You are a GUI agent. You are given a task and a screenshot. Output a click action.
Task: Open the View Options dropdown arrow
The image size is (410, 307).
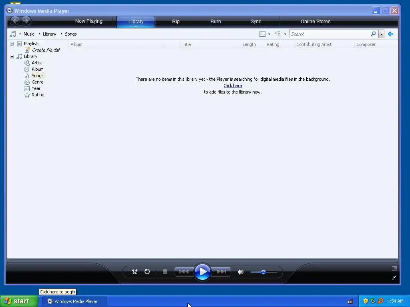[285, 34]
